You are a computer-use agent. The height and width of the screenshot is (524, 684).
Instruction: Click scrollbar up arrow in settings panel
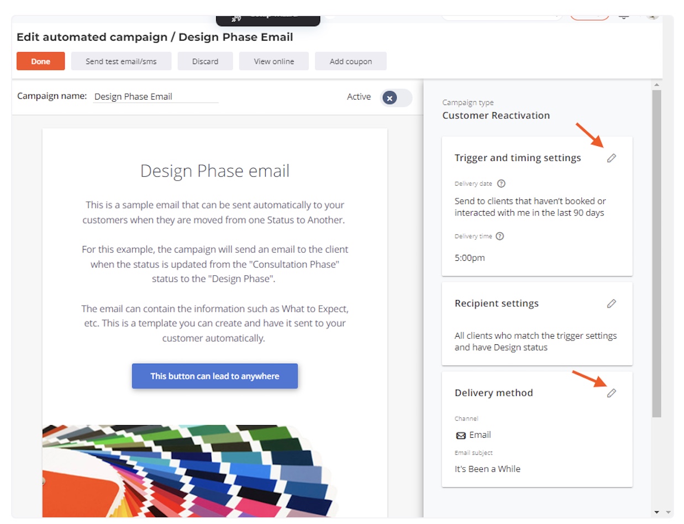[x=656, y=85]
